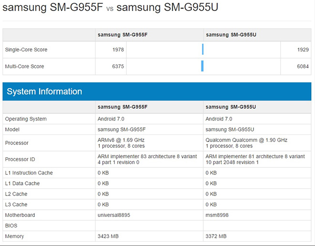Select the Single-Core Score row label
Image resolution: width=315 pixels, height=246 pixels.
point(26,50)
